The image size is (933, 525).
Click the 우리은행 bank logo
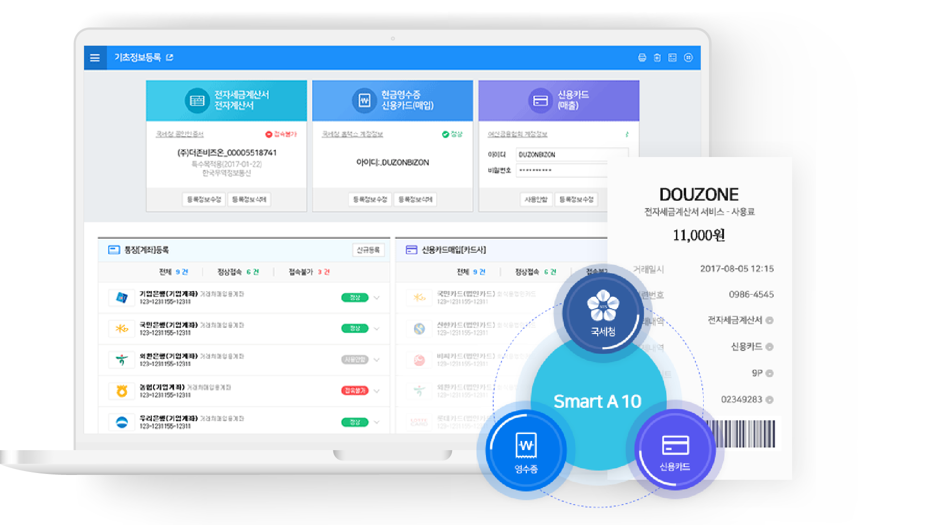[x=122, y=422]
